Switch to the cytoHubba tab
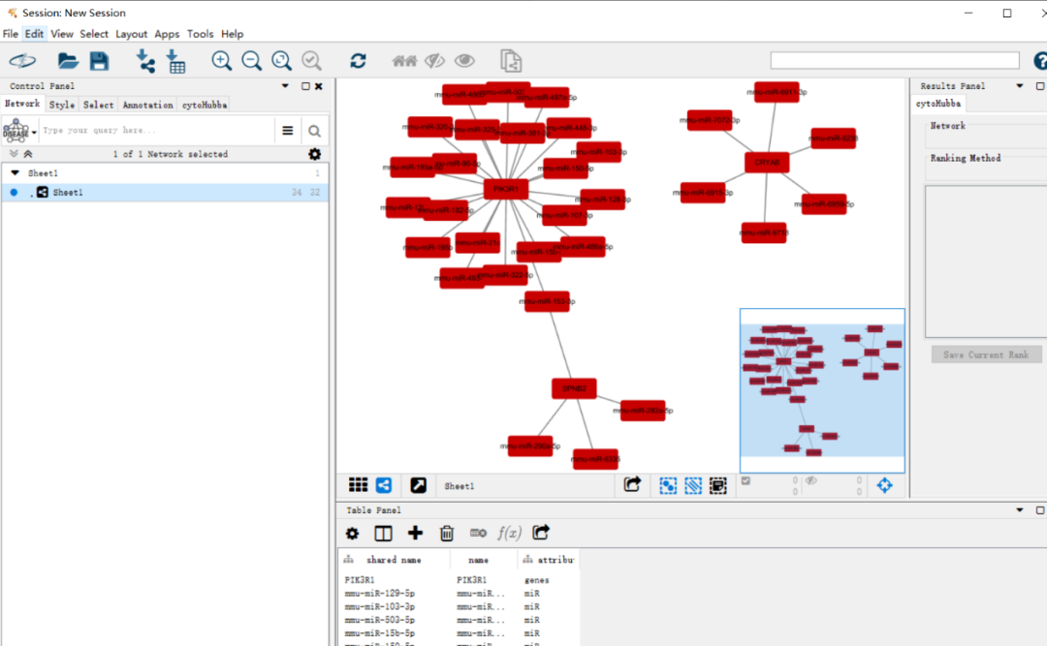The height and width of the screenshot is (646, 1047). click(204, 105)
